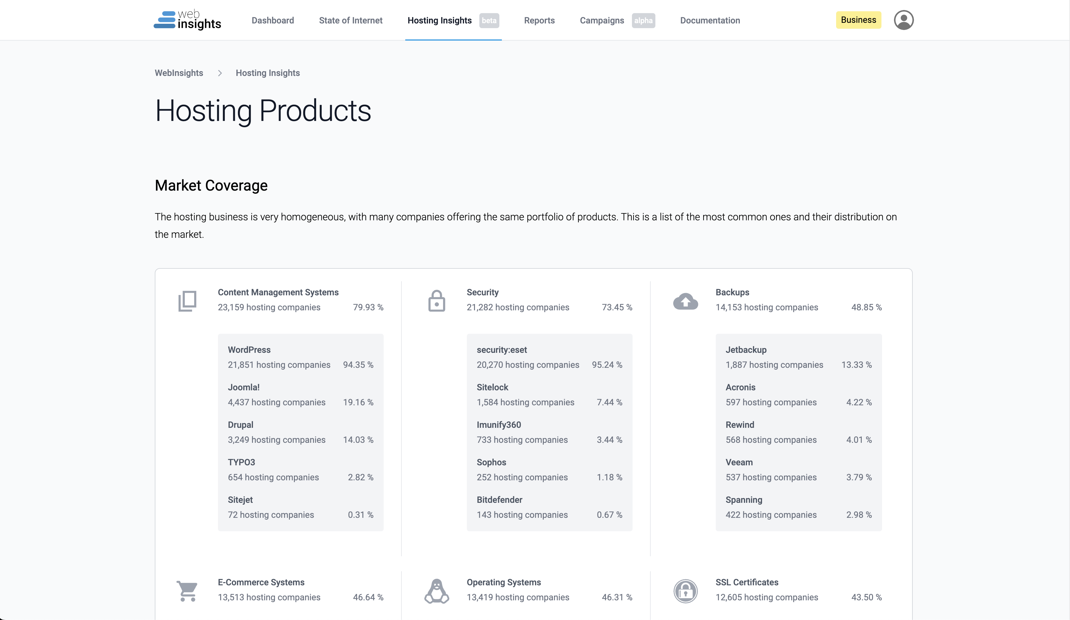Viewport: 1070px width, 620px height.
Task: Click the yellow Business plan button
Action: tap(858, 20)
